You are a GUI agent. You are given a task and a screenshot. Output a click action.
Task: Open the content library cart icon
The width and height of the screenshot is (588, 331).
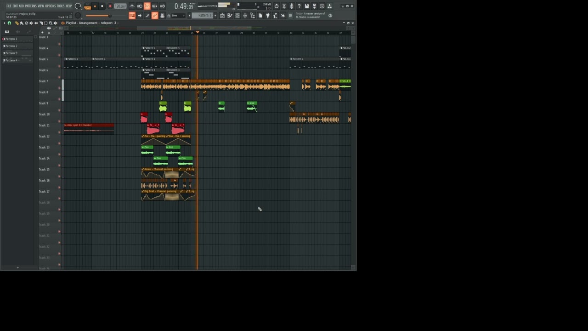tap(290, 16)
